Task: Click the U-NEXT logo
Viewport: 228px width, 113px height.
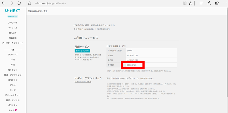Action: pyautogui.click(x=13, y=11)
